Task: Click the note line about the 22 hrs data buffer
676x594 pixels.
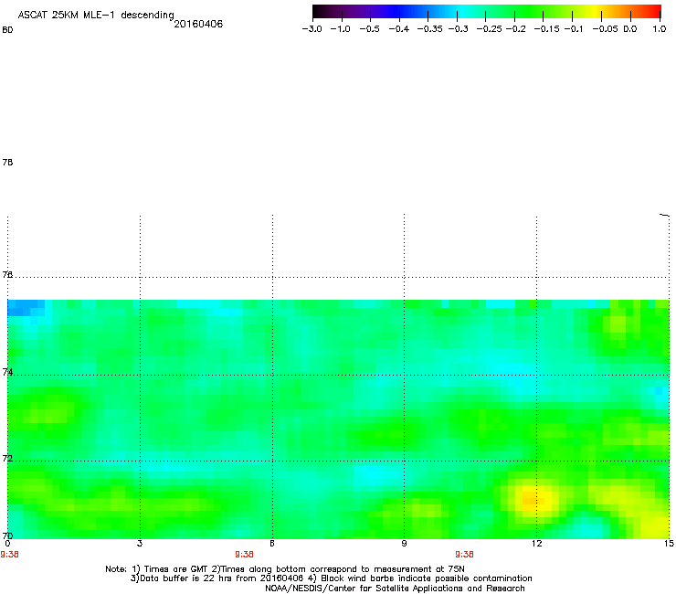Action: tap(331, 578)
